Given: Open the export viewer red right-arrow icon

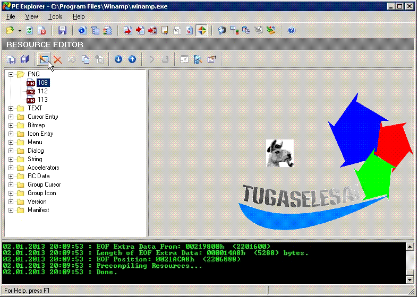Looking at the screenshot, I should (128, 30).
